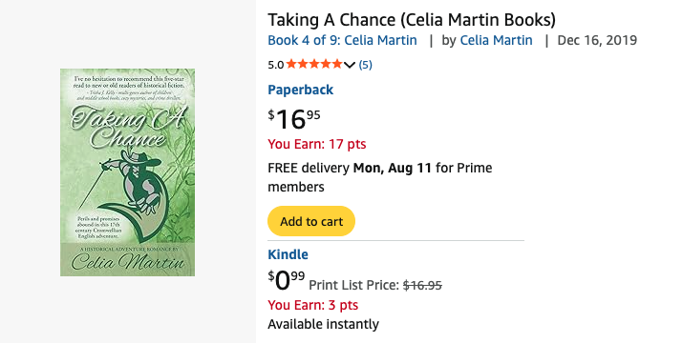
Task: Open the Book 4 of 9 series link
Action: click(x=342, y=40)
